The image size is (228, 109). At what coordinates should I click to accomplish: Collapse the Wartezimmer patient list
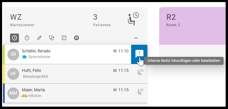pos(136,38)
